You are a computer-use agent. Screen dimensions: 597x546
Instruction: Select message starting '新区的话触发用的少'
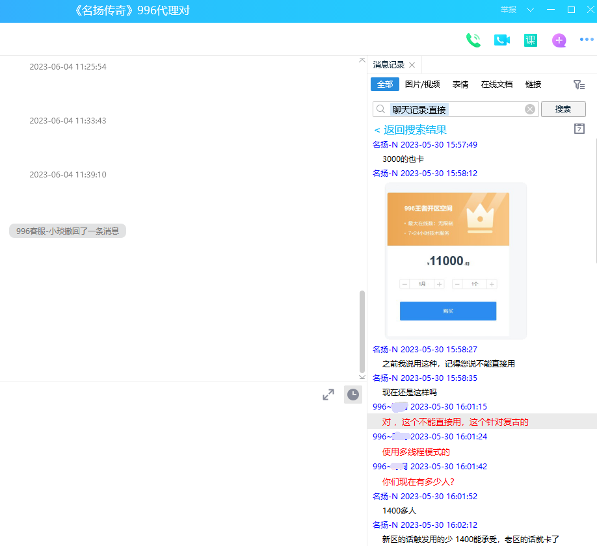(471, 539)
